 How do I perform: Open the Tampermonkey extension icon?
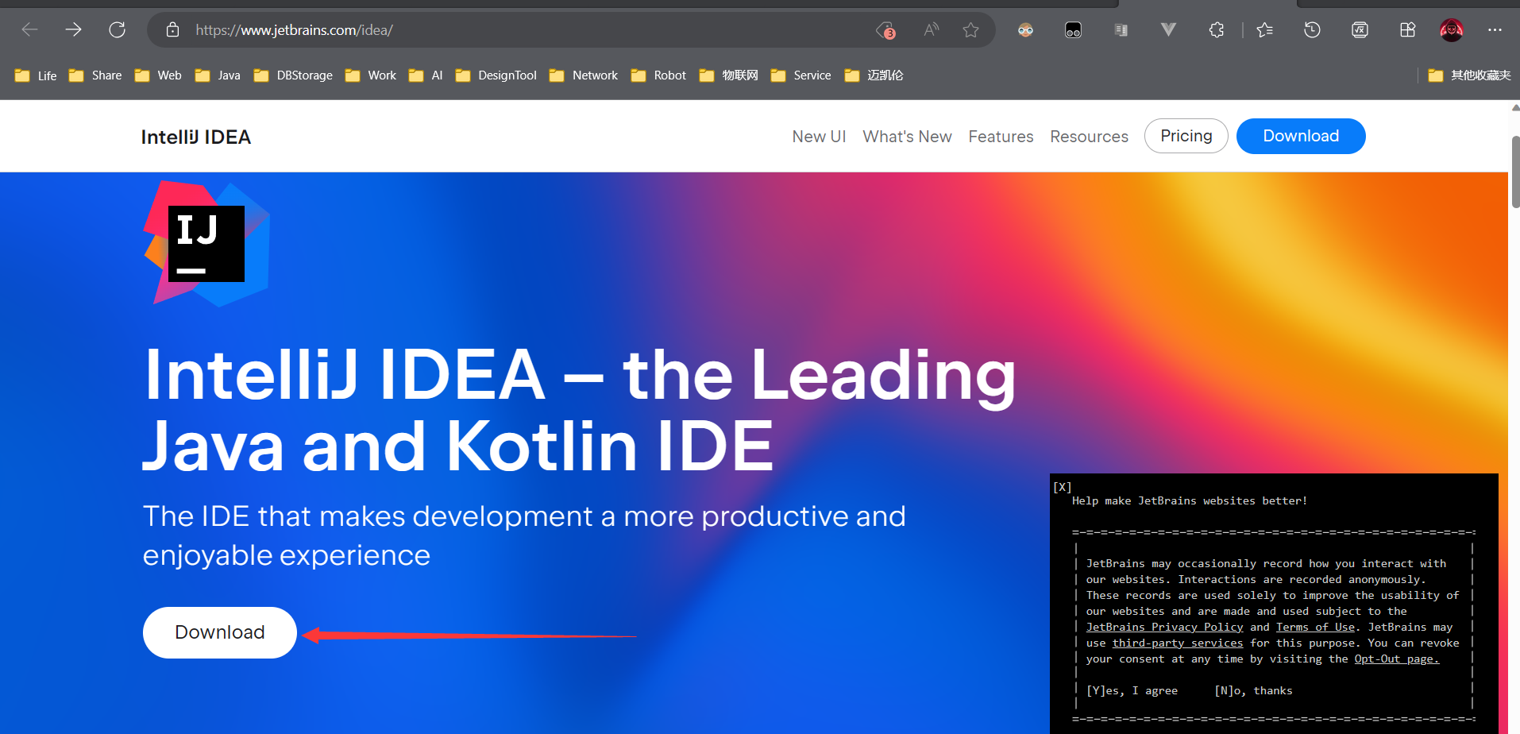[1073, 30]
